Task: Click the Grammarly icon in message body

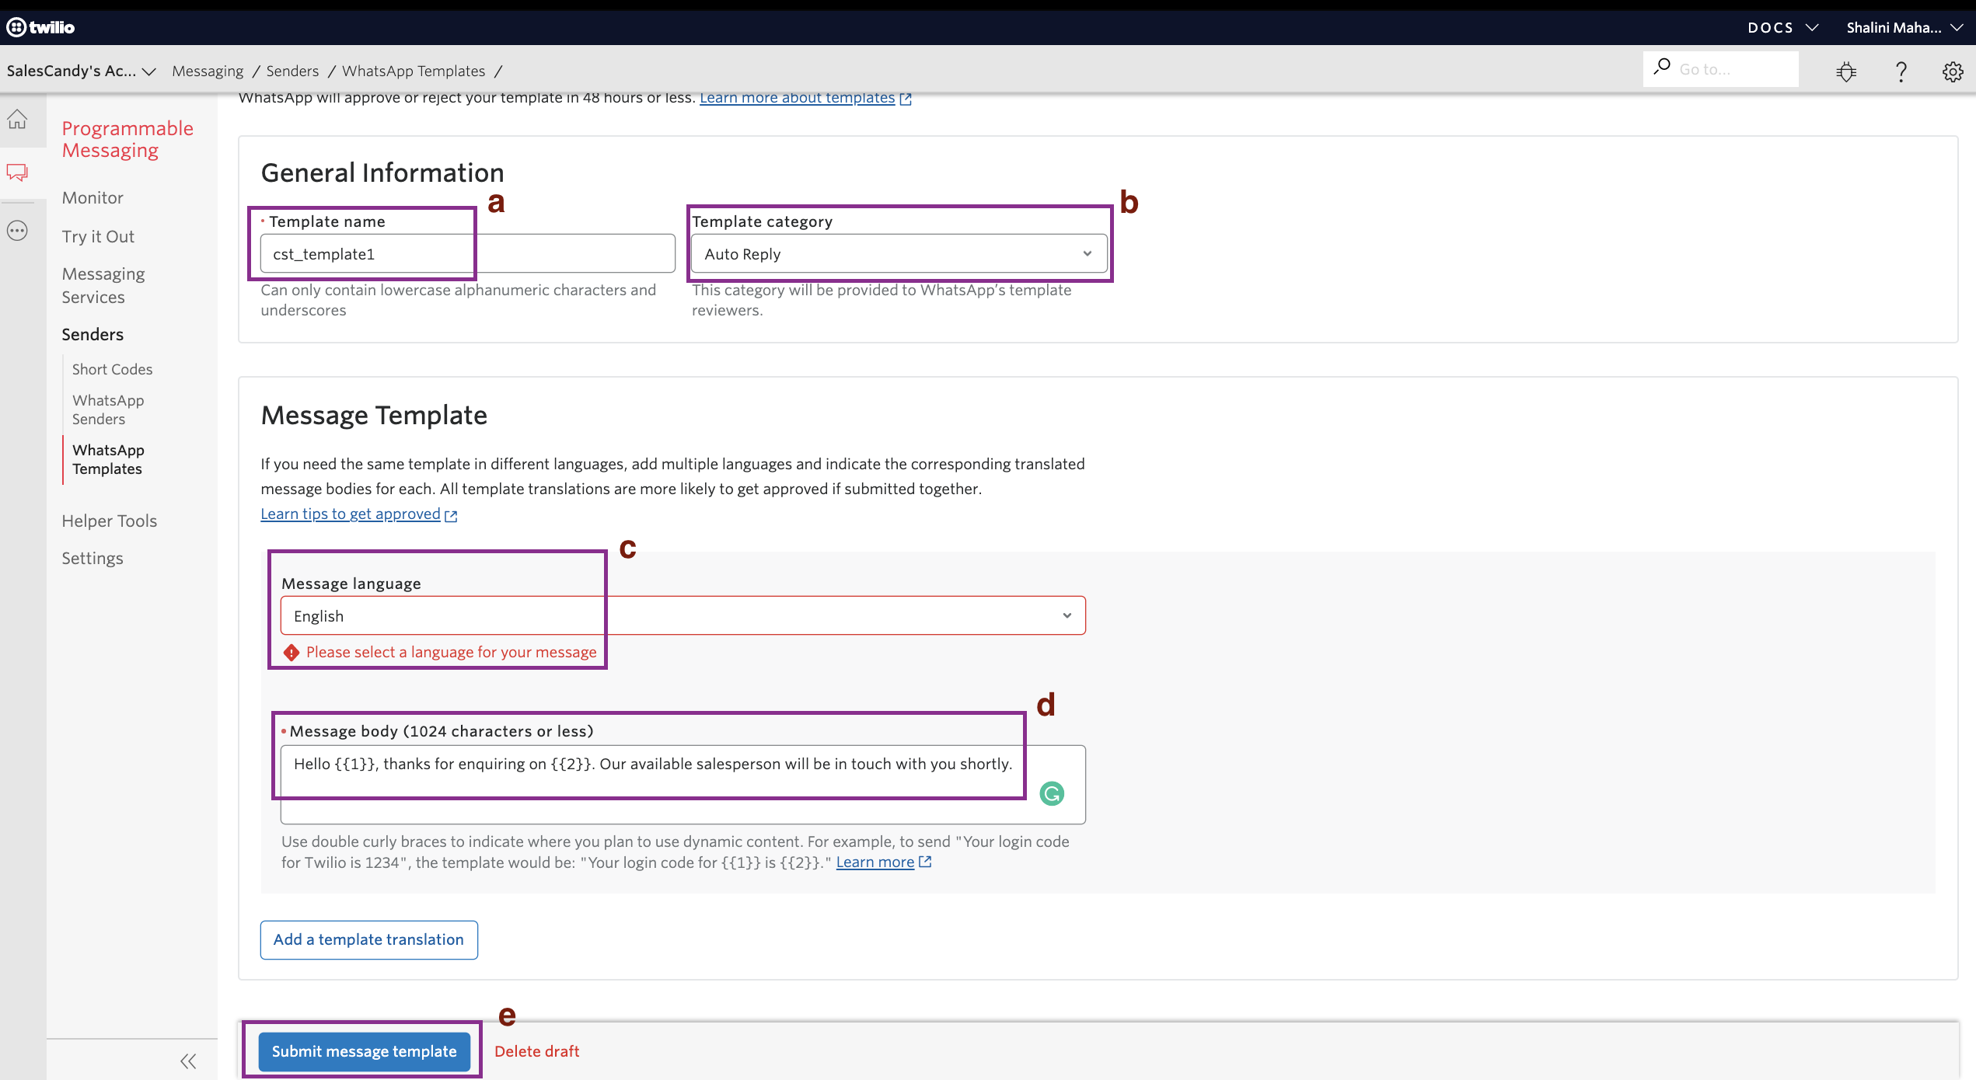Action: 1052,795
